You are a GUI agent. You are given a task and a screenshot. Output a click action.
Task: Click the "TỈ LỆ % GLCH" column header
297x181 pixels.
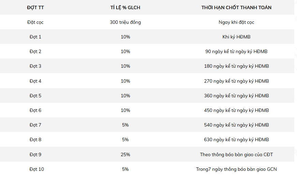coord(125,7)
